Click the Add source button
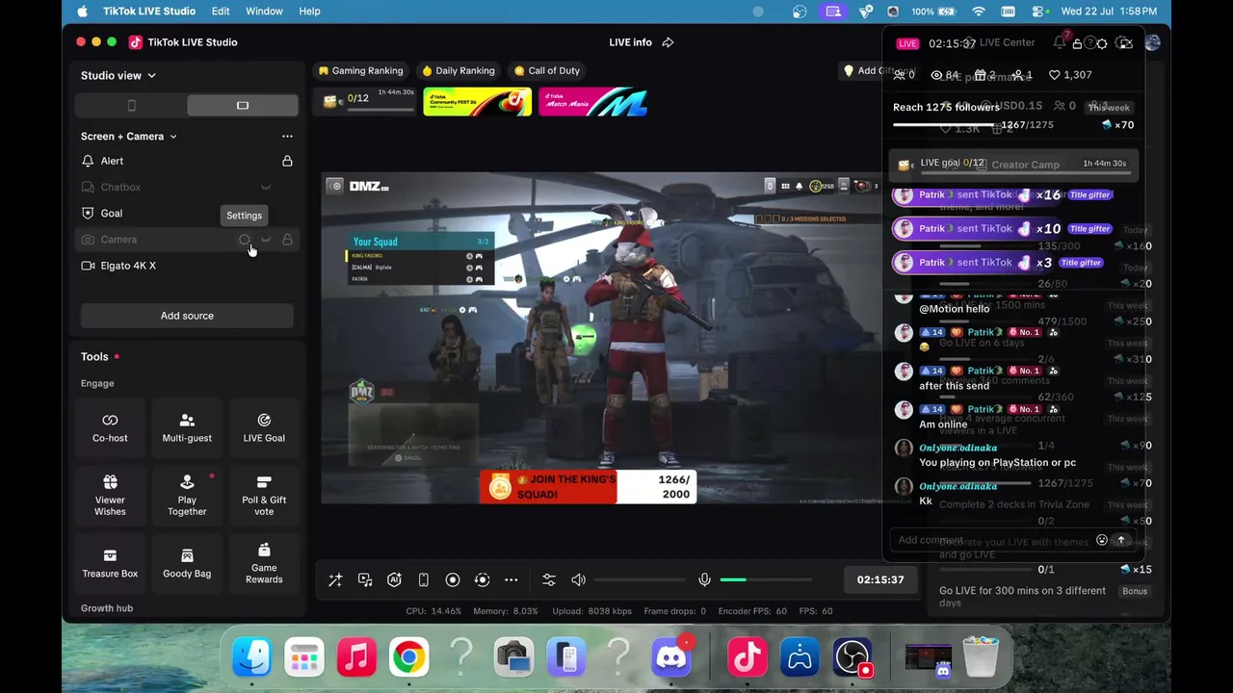This screenshot has width=1233, height=693. pos(187,316)
